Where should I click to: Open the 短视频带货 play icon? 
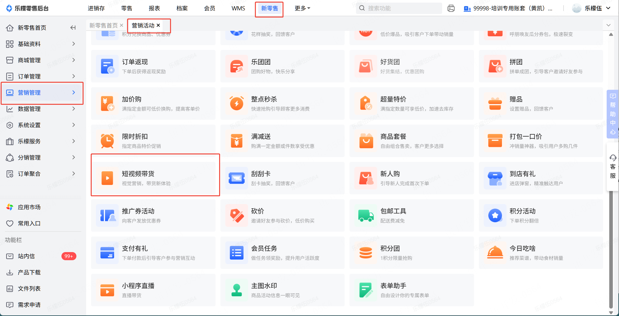click(107, 178)
